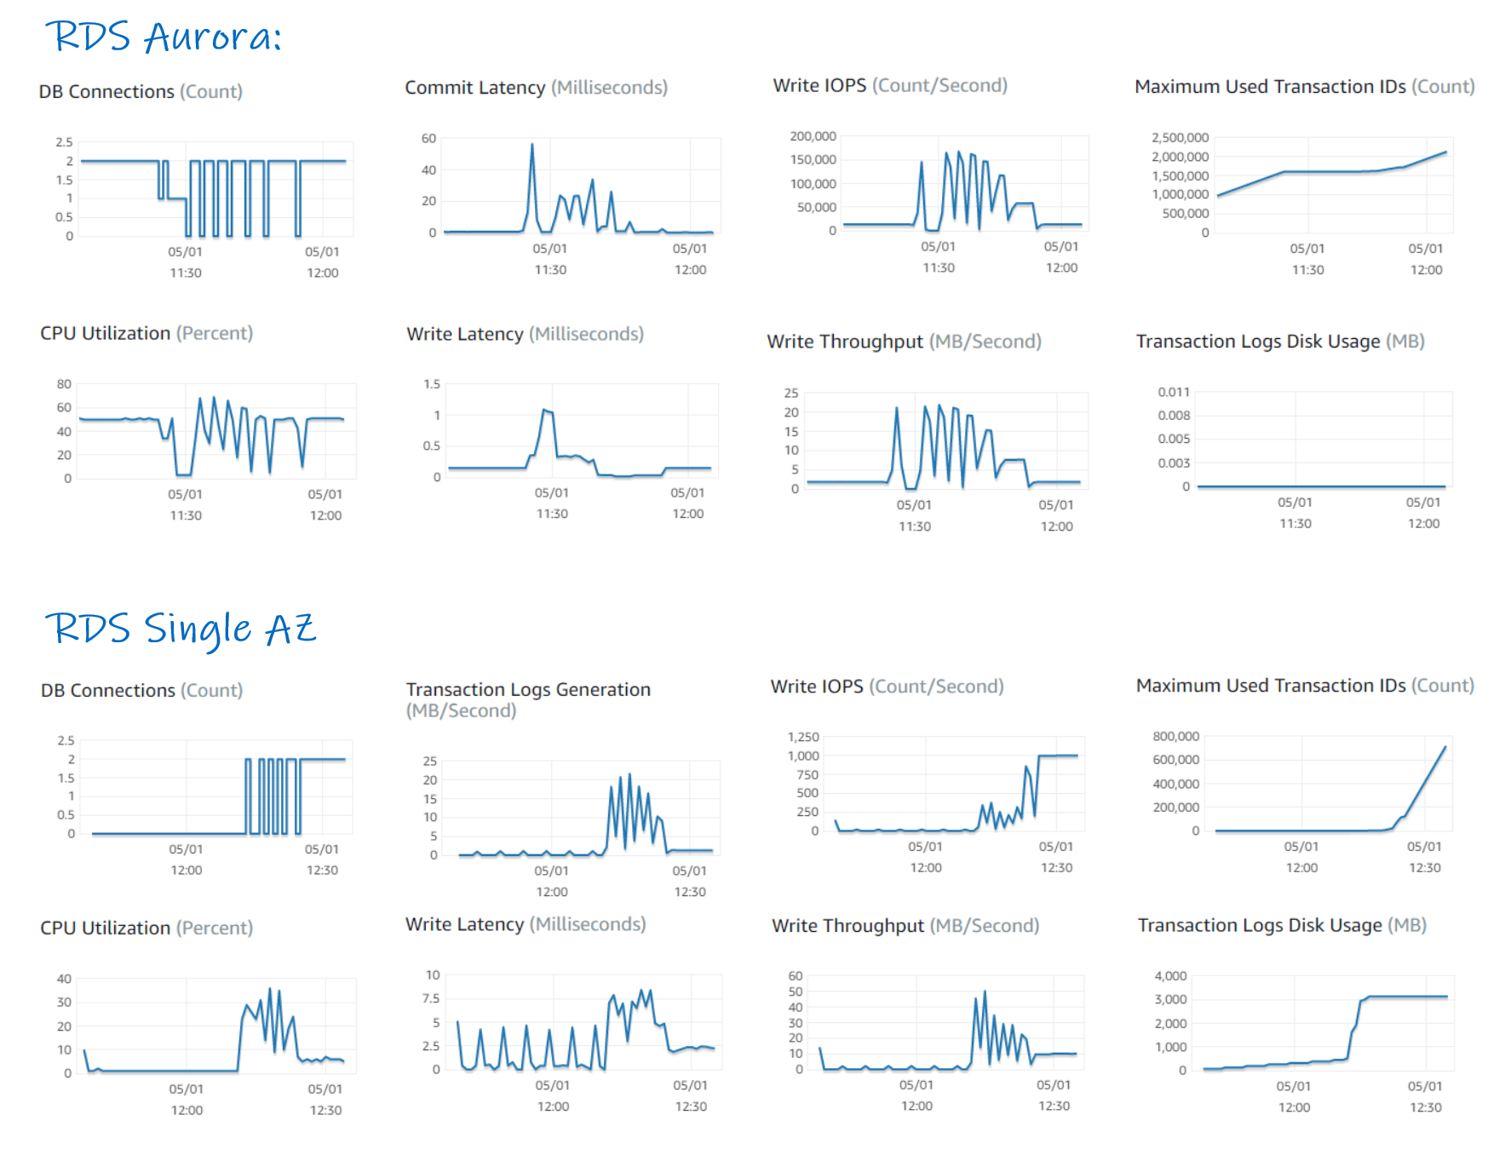
Task: Click the 200,000 y-axis label in Write IOPS
Action: (x=813, y=136)
